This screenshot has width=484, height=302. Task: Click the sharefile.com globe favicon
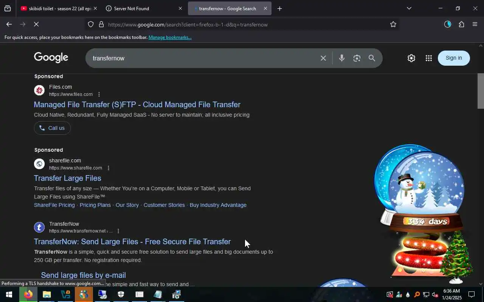(x=39, y=164)
